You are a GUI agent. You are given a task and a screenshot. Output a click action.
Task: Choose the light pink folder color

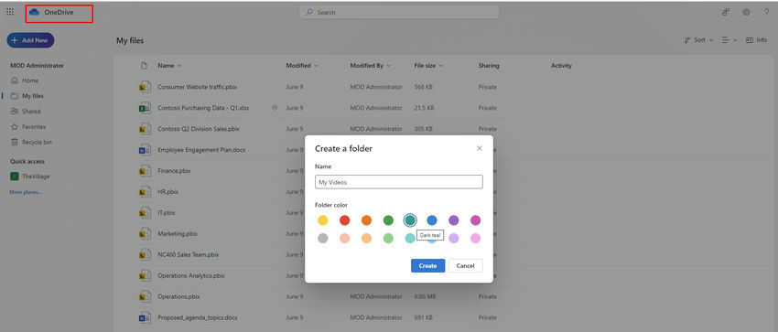point(475,239)
